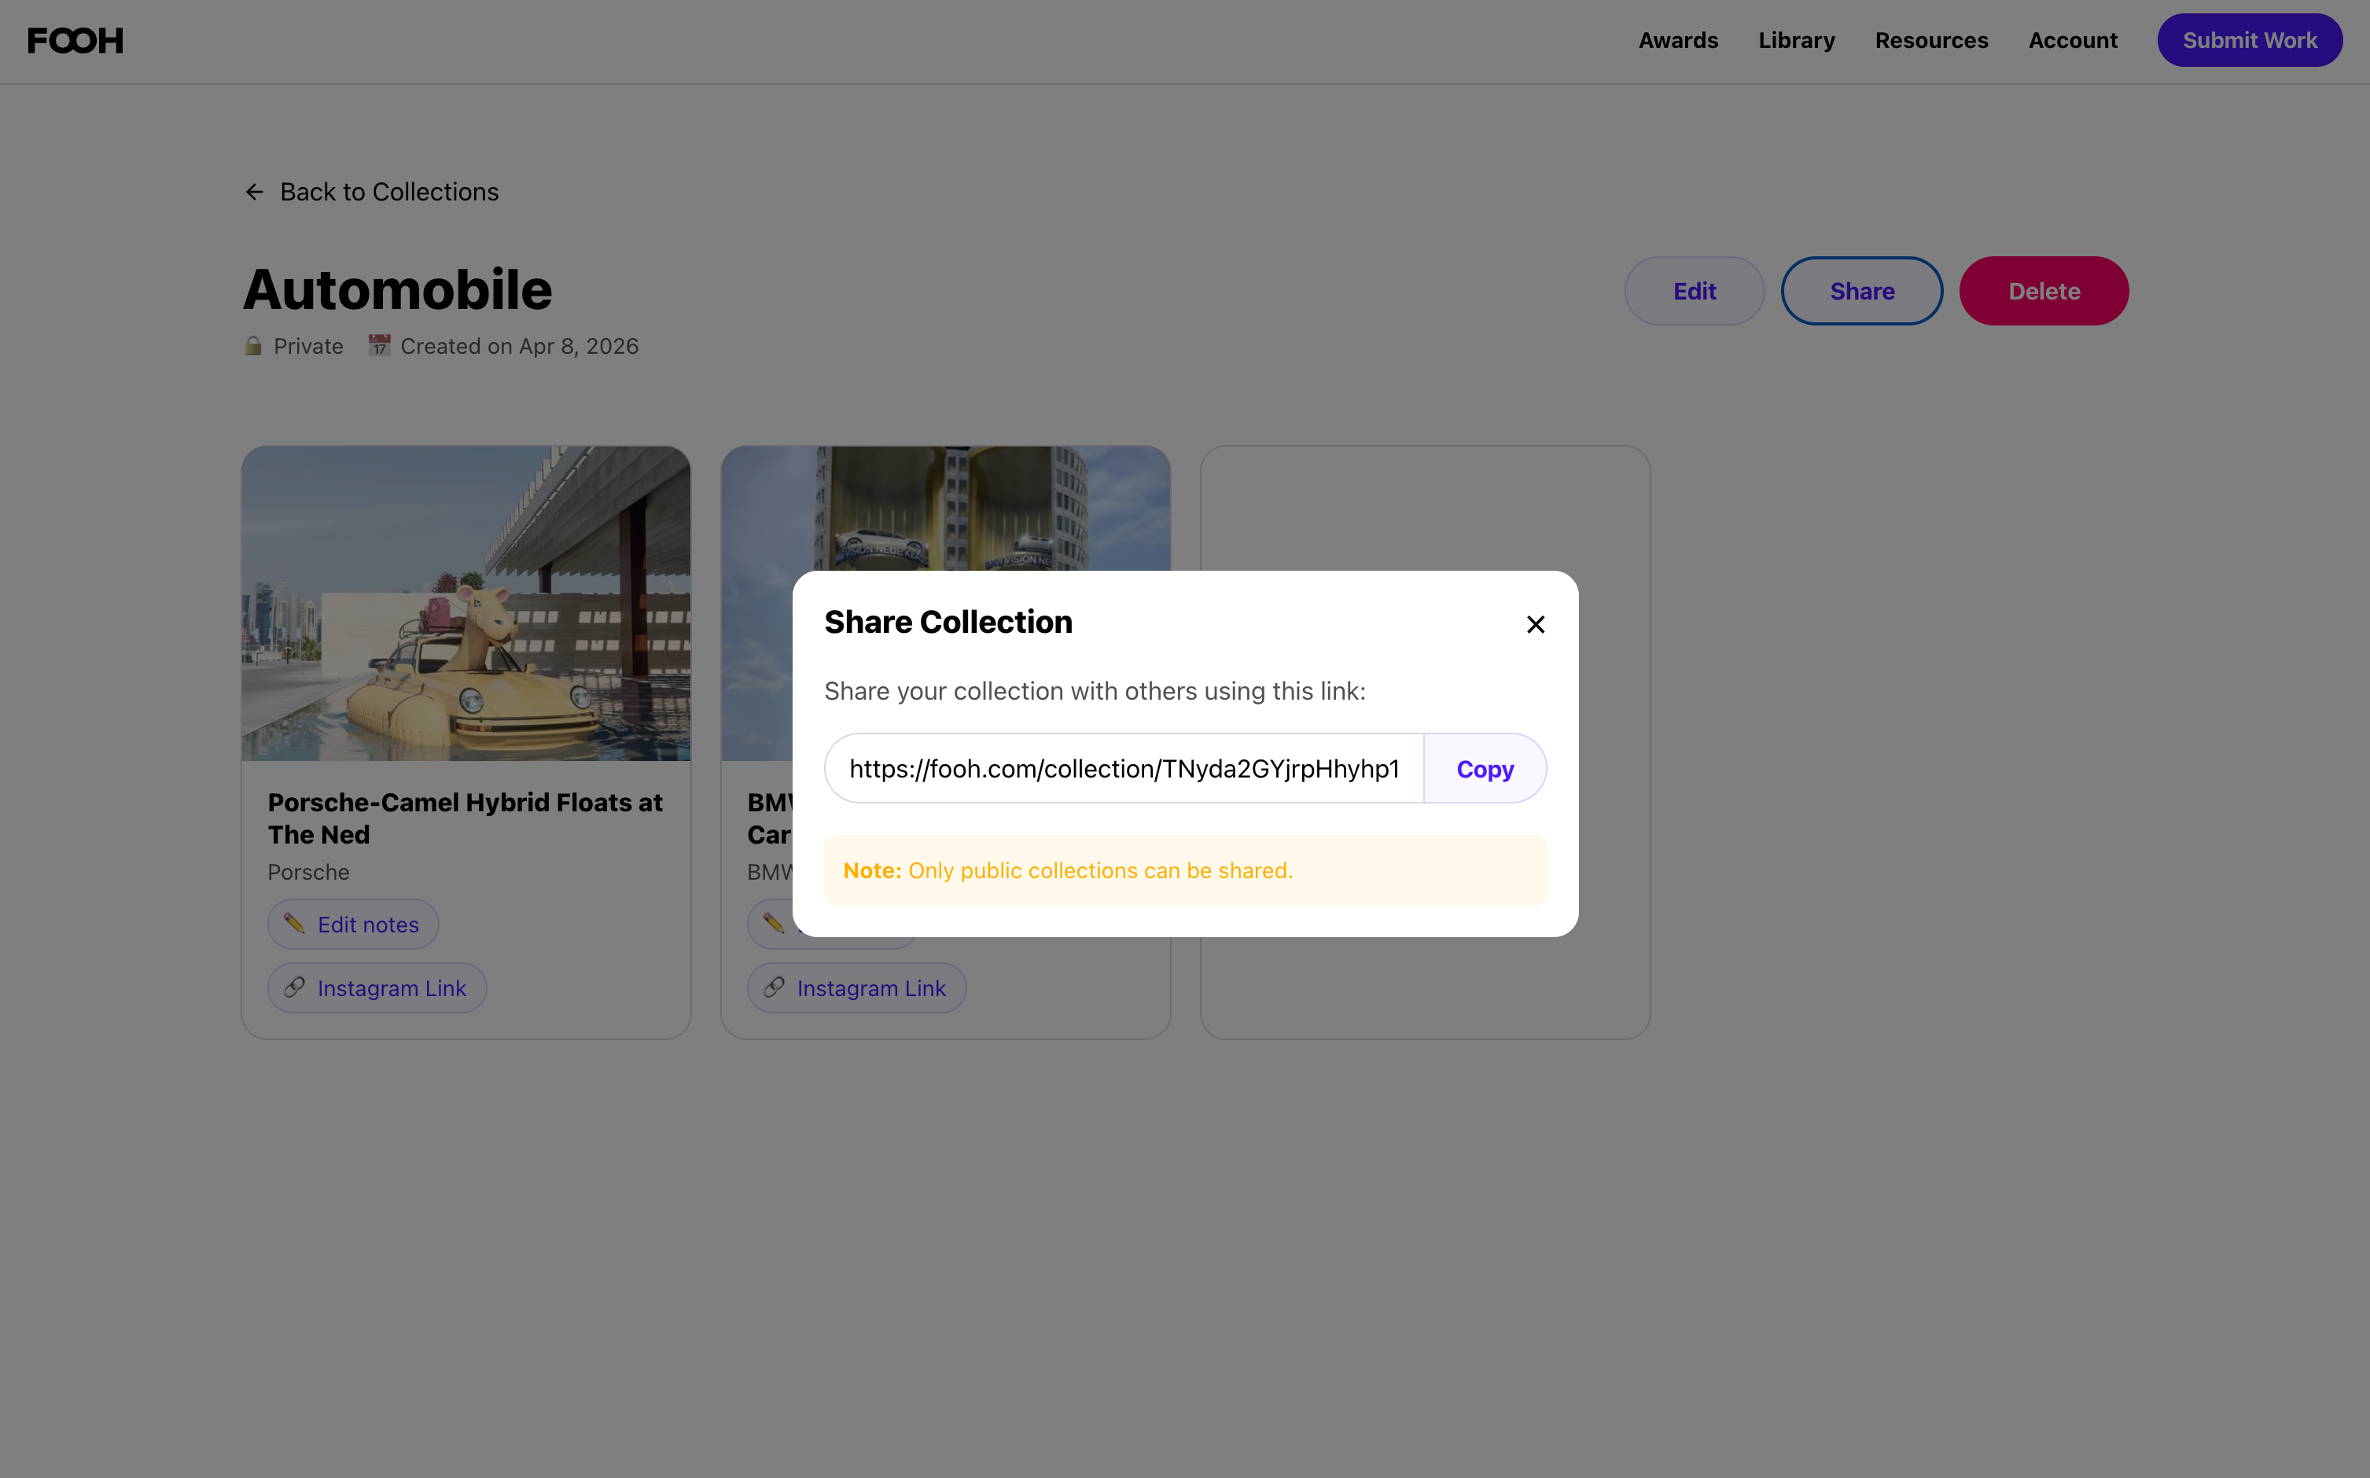The width and height of the screenshot is (2370, 1478).
Task: Click the 'Share your collection with others' text
Action: (x=1095, y=691)
